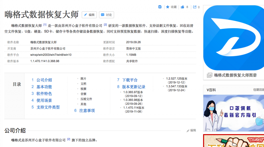Open reference [1] after the software name

coord(45,25)
